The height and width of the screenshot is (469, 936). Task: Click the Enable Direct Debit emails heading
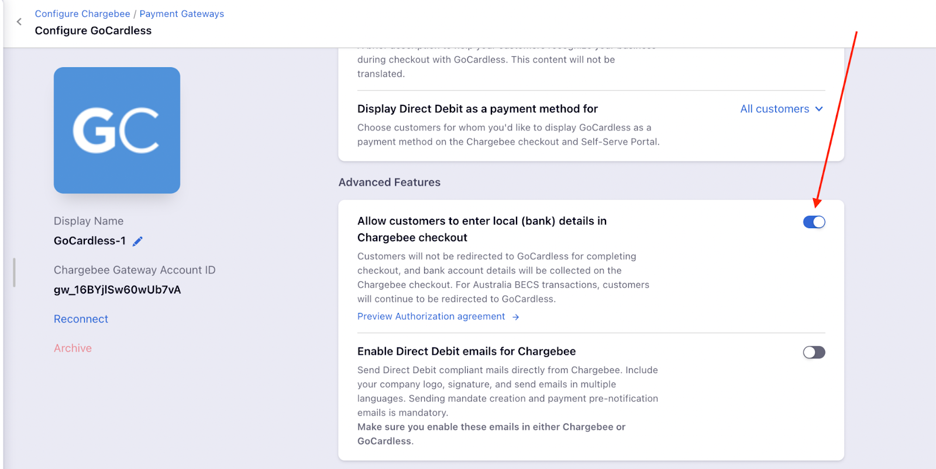coord(466,351)
